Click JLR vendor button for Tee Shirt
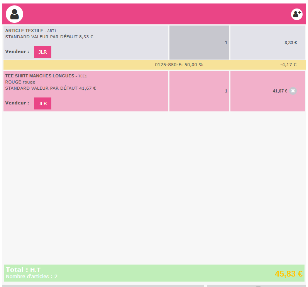 coord(42,103)
